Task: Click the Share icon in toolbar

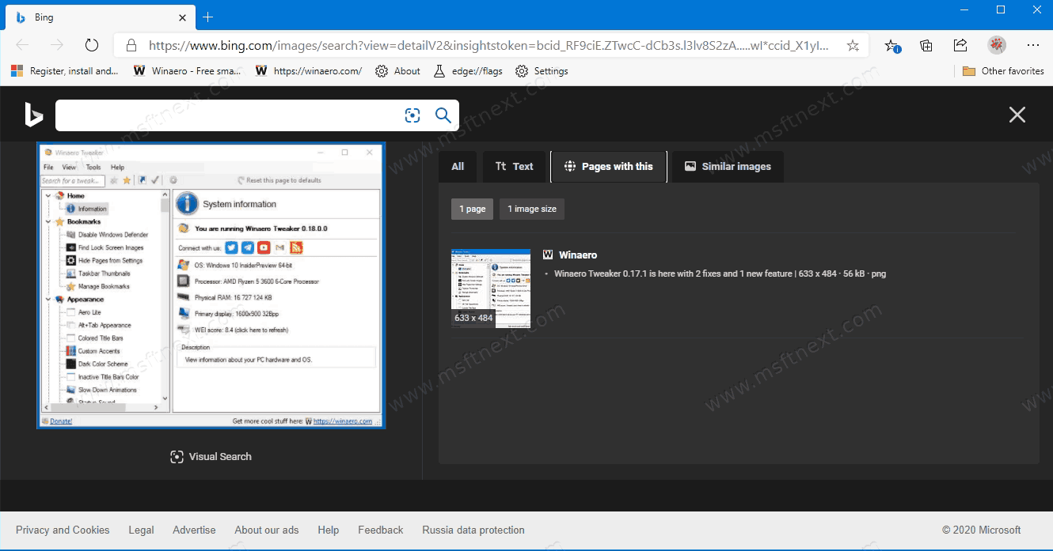Action: (x=960, y=45)
